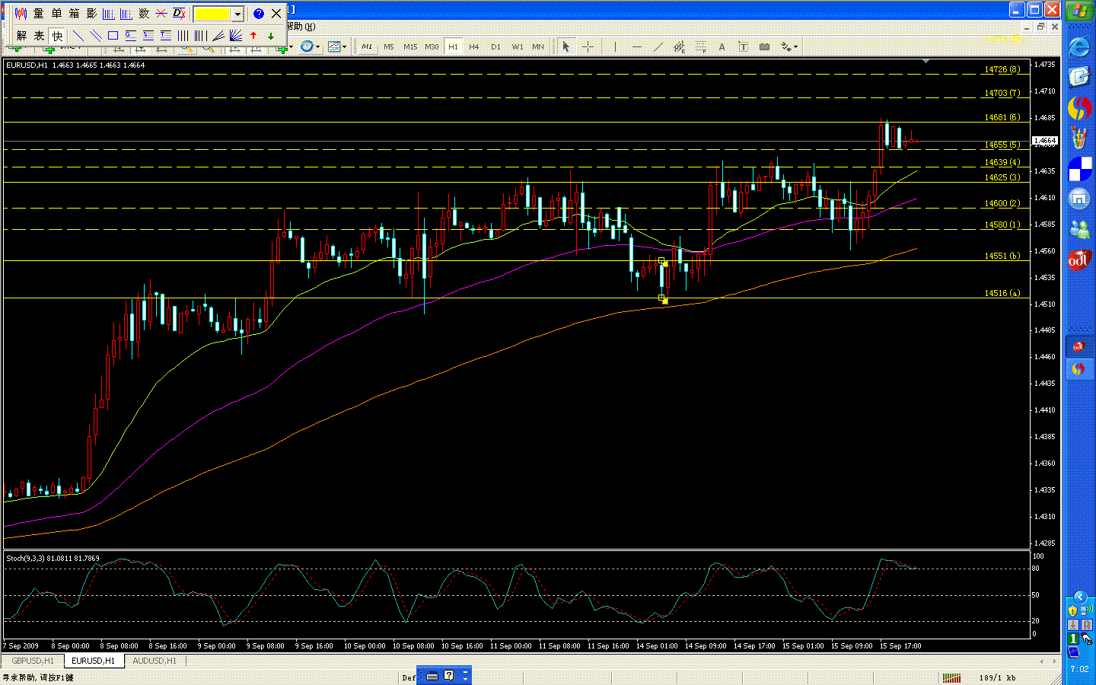Select the horizontal line tool
The height and width of the screenshot is (685, 1096).
click(637, 47)
